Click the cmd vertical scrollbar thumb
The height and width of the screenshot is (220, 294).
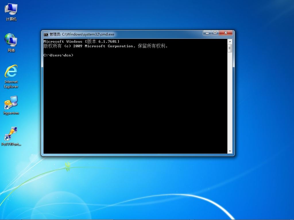[230, 48]
